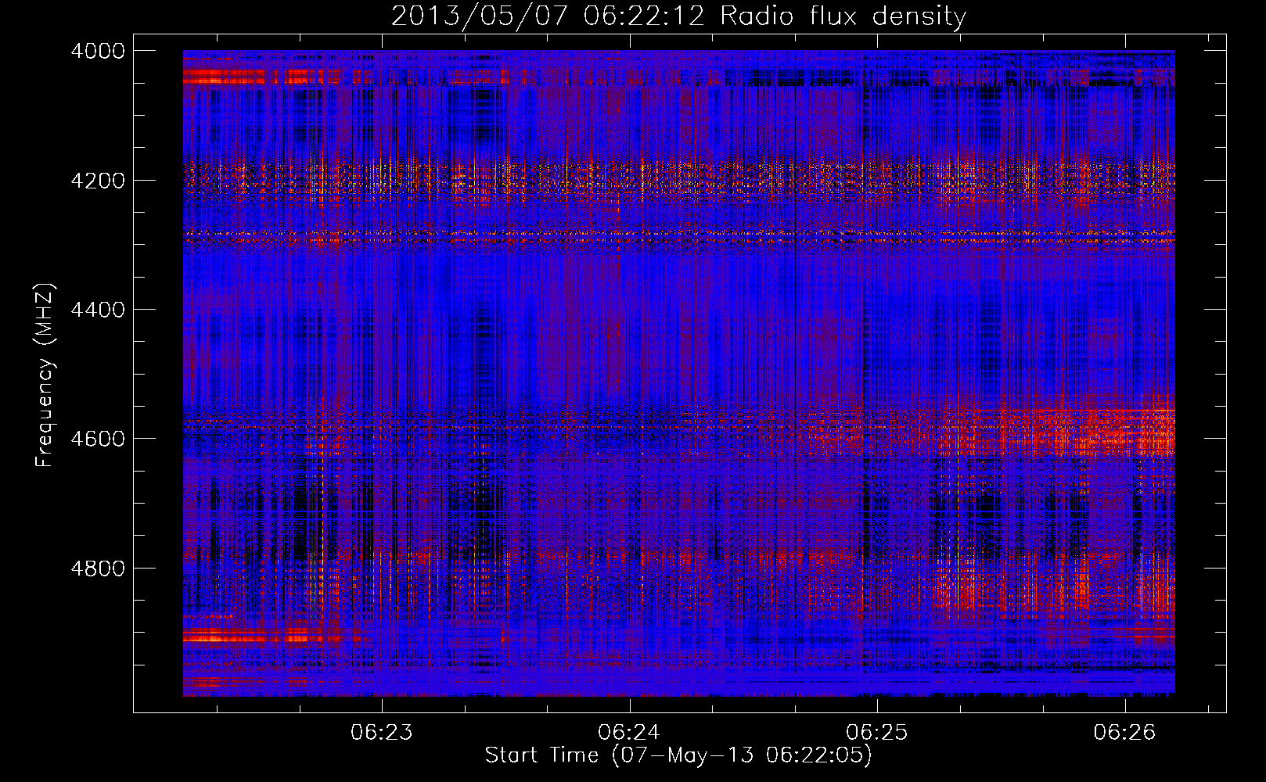Click the '06:23' time axis label
This screenshot has width=1266, height=782.
[381, 733]
